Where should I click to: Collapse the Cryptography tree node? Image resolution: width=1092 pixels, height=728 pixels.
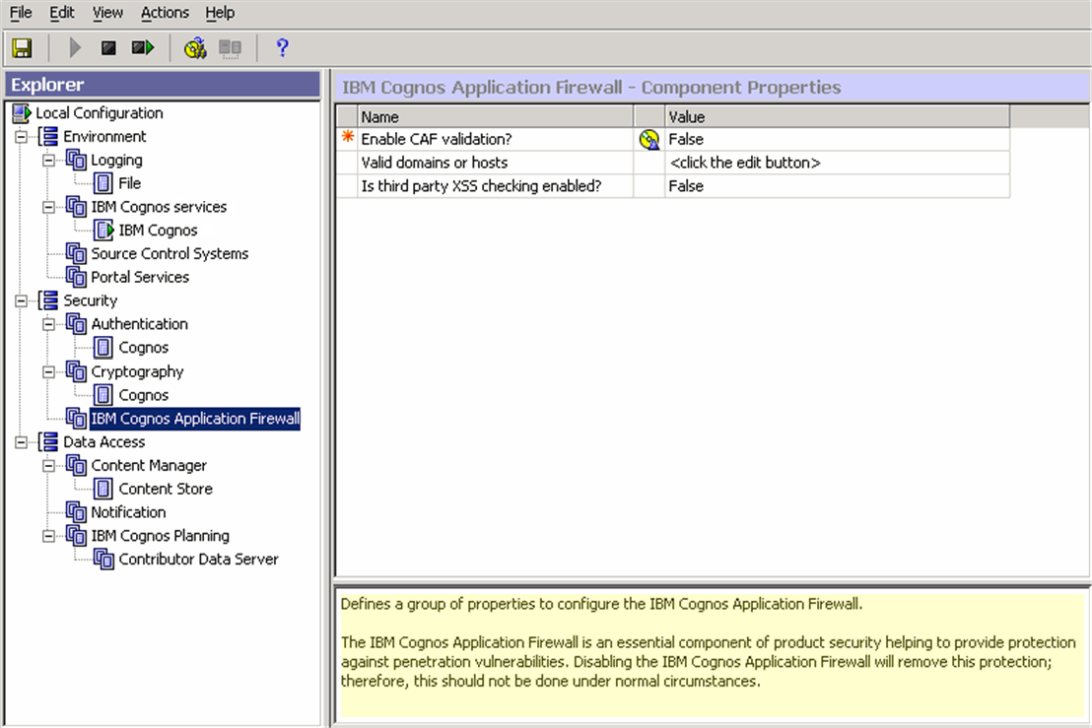(48, 372)
